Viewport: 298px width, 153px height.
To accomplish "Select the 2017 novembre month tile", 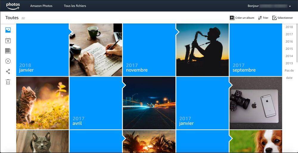I will pos(149,50).
